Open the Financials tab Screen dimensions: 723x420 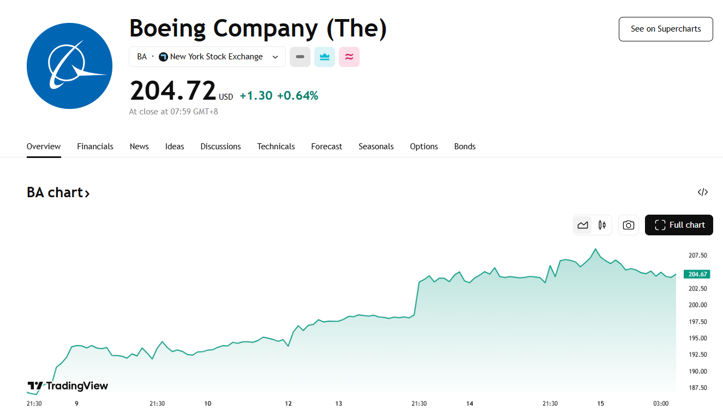(x=95, y=147)
